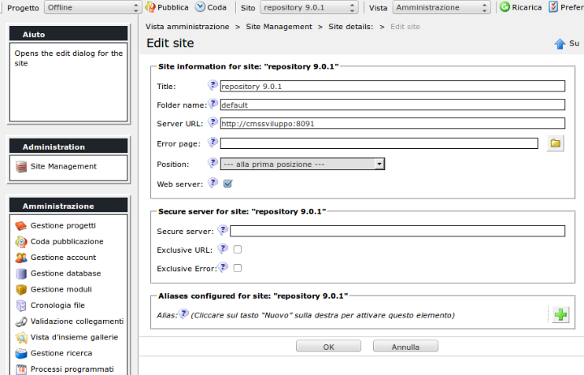Open the Coda publish queue icon
The width and height of the screenshot is (584, 375).
click(x=200, y=7)
